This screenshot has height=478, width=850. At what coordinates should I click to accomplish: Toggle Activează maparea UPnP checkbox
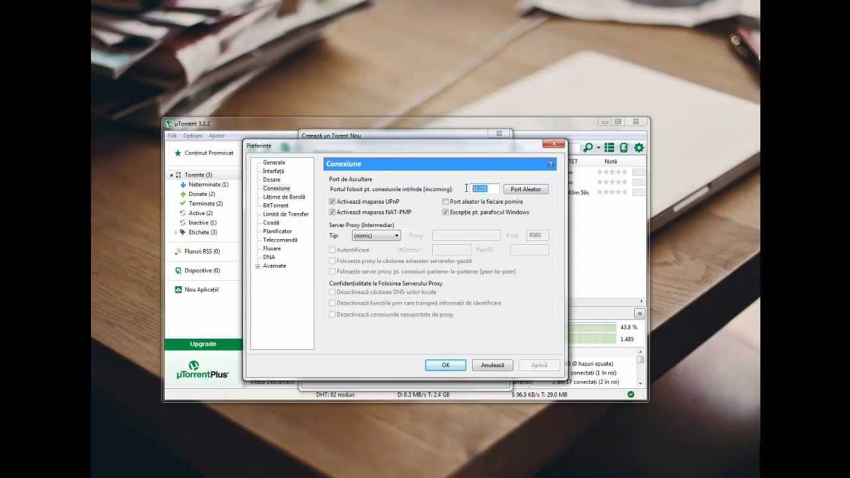point(332,202)
